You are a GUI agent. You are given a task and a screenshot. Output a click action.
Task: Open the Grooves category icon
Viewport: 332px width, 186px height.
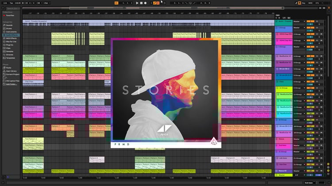coord(4,54)
